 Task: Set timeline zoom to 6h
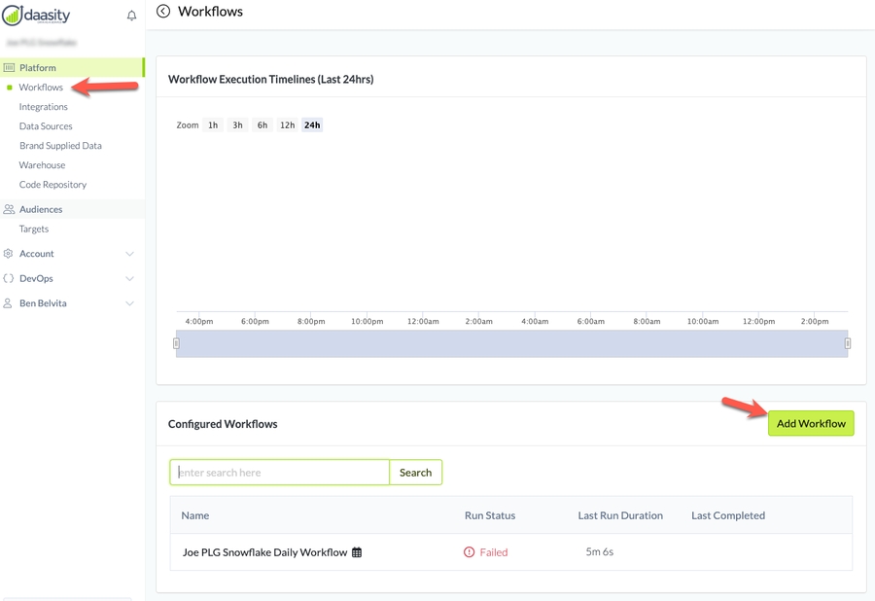coord(262,125)
